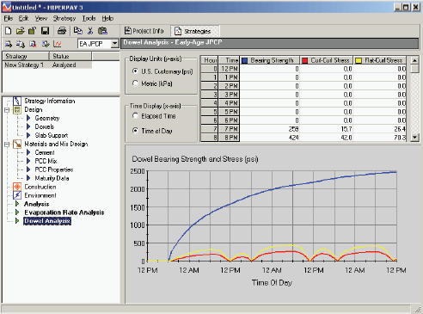Click the Curl-Curl Stress column header
Screen dimensions: 423x314
pos(327,60)
